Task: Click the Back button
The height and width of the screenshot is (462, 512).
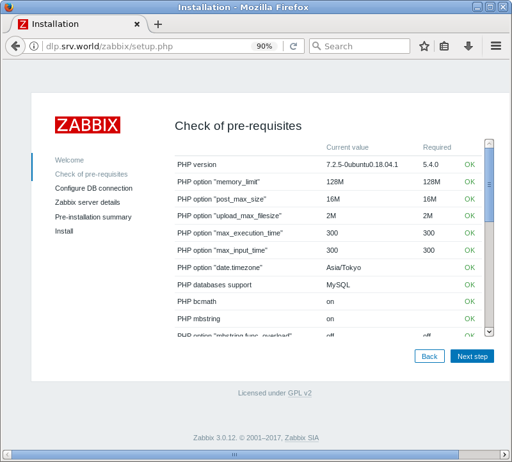Action: click(429, 356)
